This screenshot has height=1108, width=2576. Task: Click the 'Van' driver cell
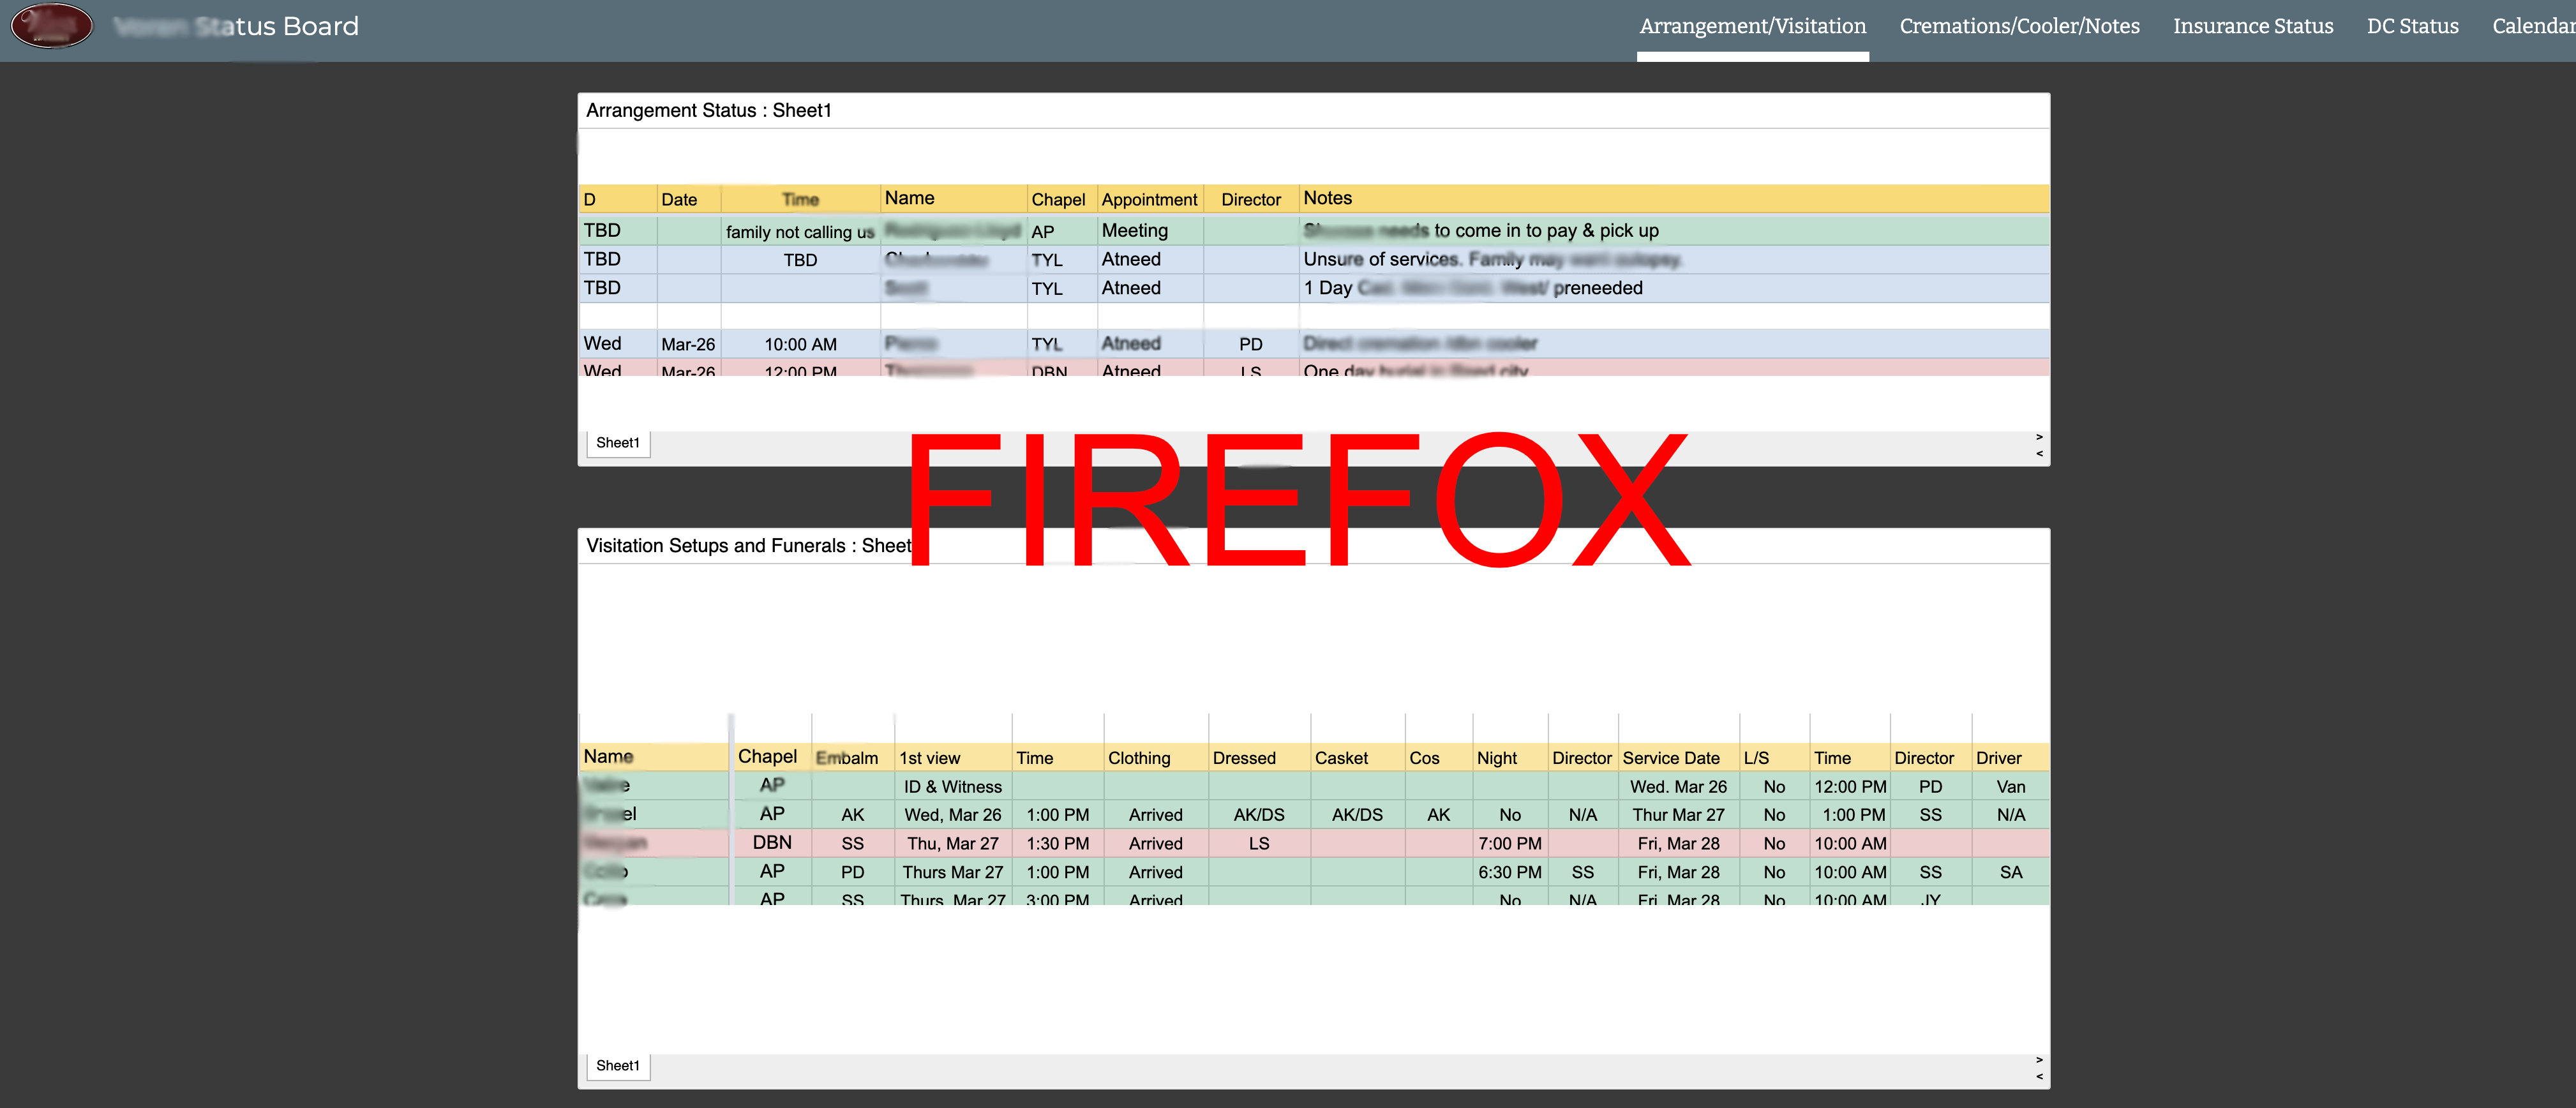2010,787
